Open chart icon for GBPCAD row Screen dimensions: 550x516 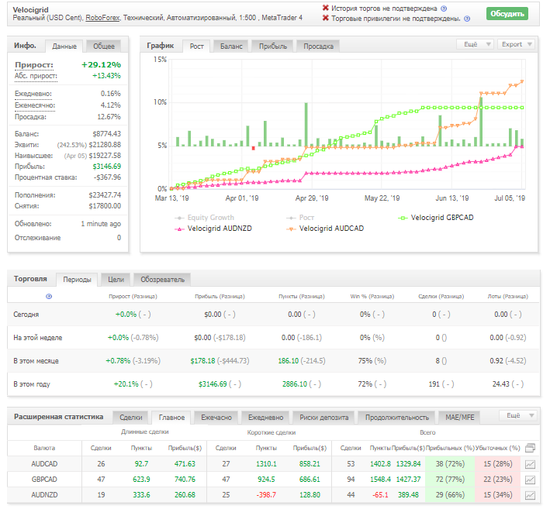[530, 480]
